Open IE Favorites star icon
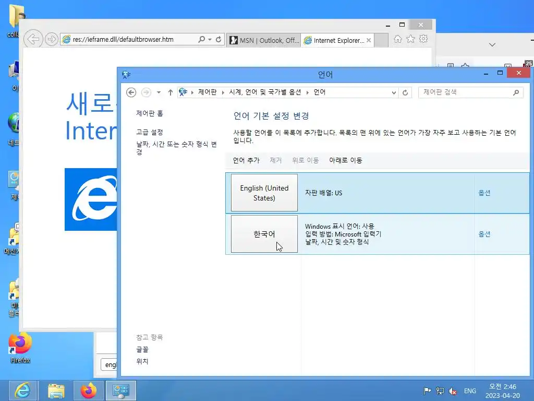This screenshot has height=401, width=534. [x=411, y=39]
